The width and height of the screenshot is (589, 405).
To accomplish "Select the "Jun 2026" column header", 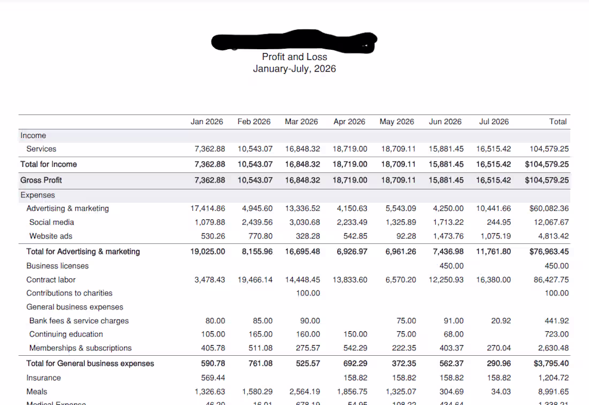I will [x=445, y=121].
